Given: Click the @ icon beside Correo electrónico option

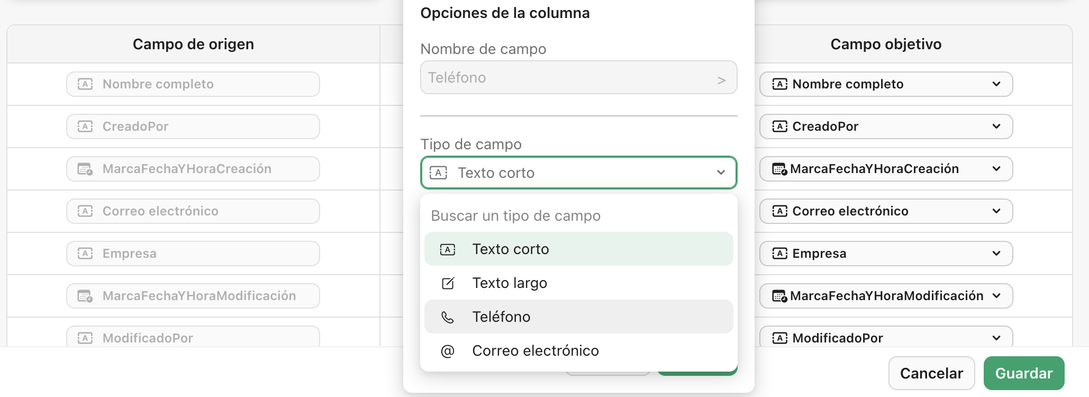Looking at the screenshot, I should point(448,350).
